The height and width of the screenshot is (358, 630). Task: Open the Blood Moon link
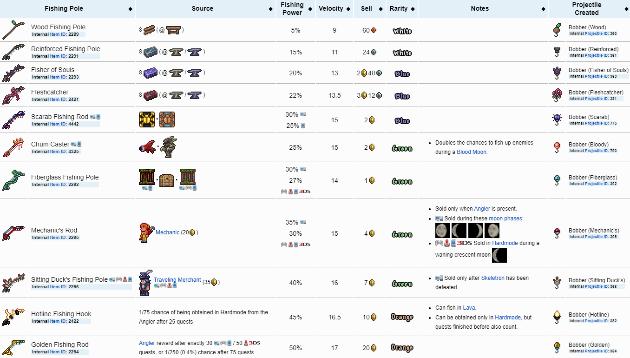pos(472,152)
